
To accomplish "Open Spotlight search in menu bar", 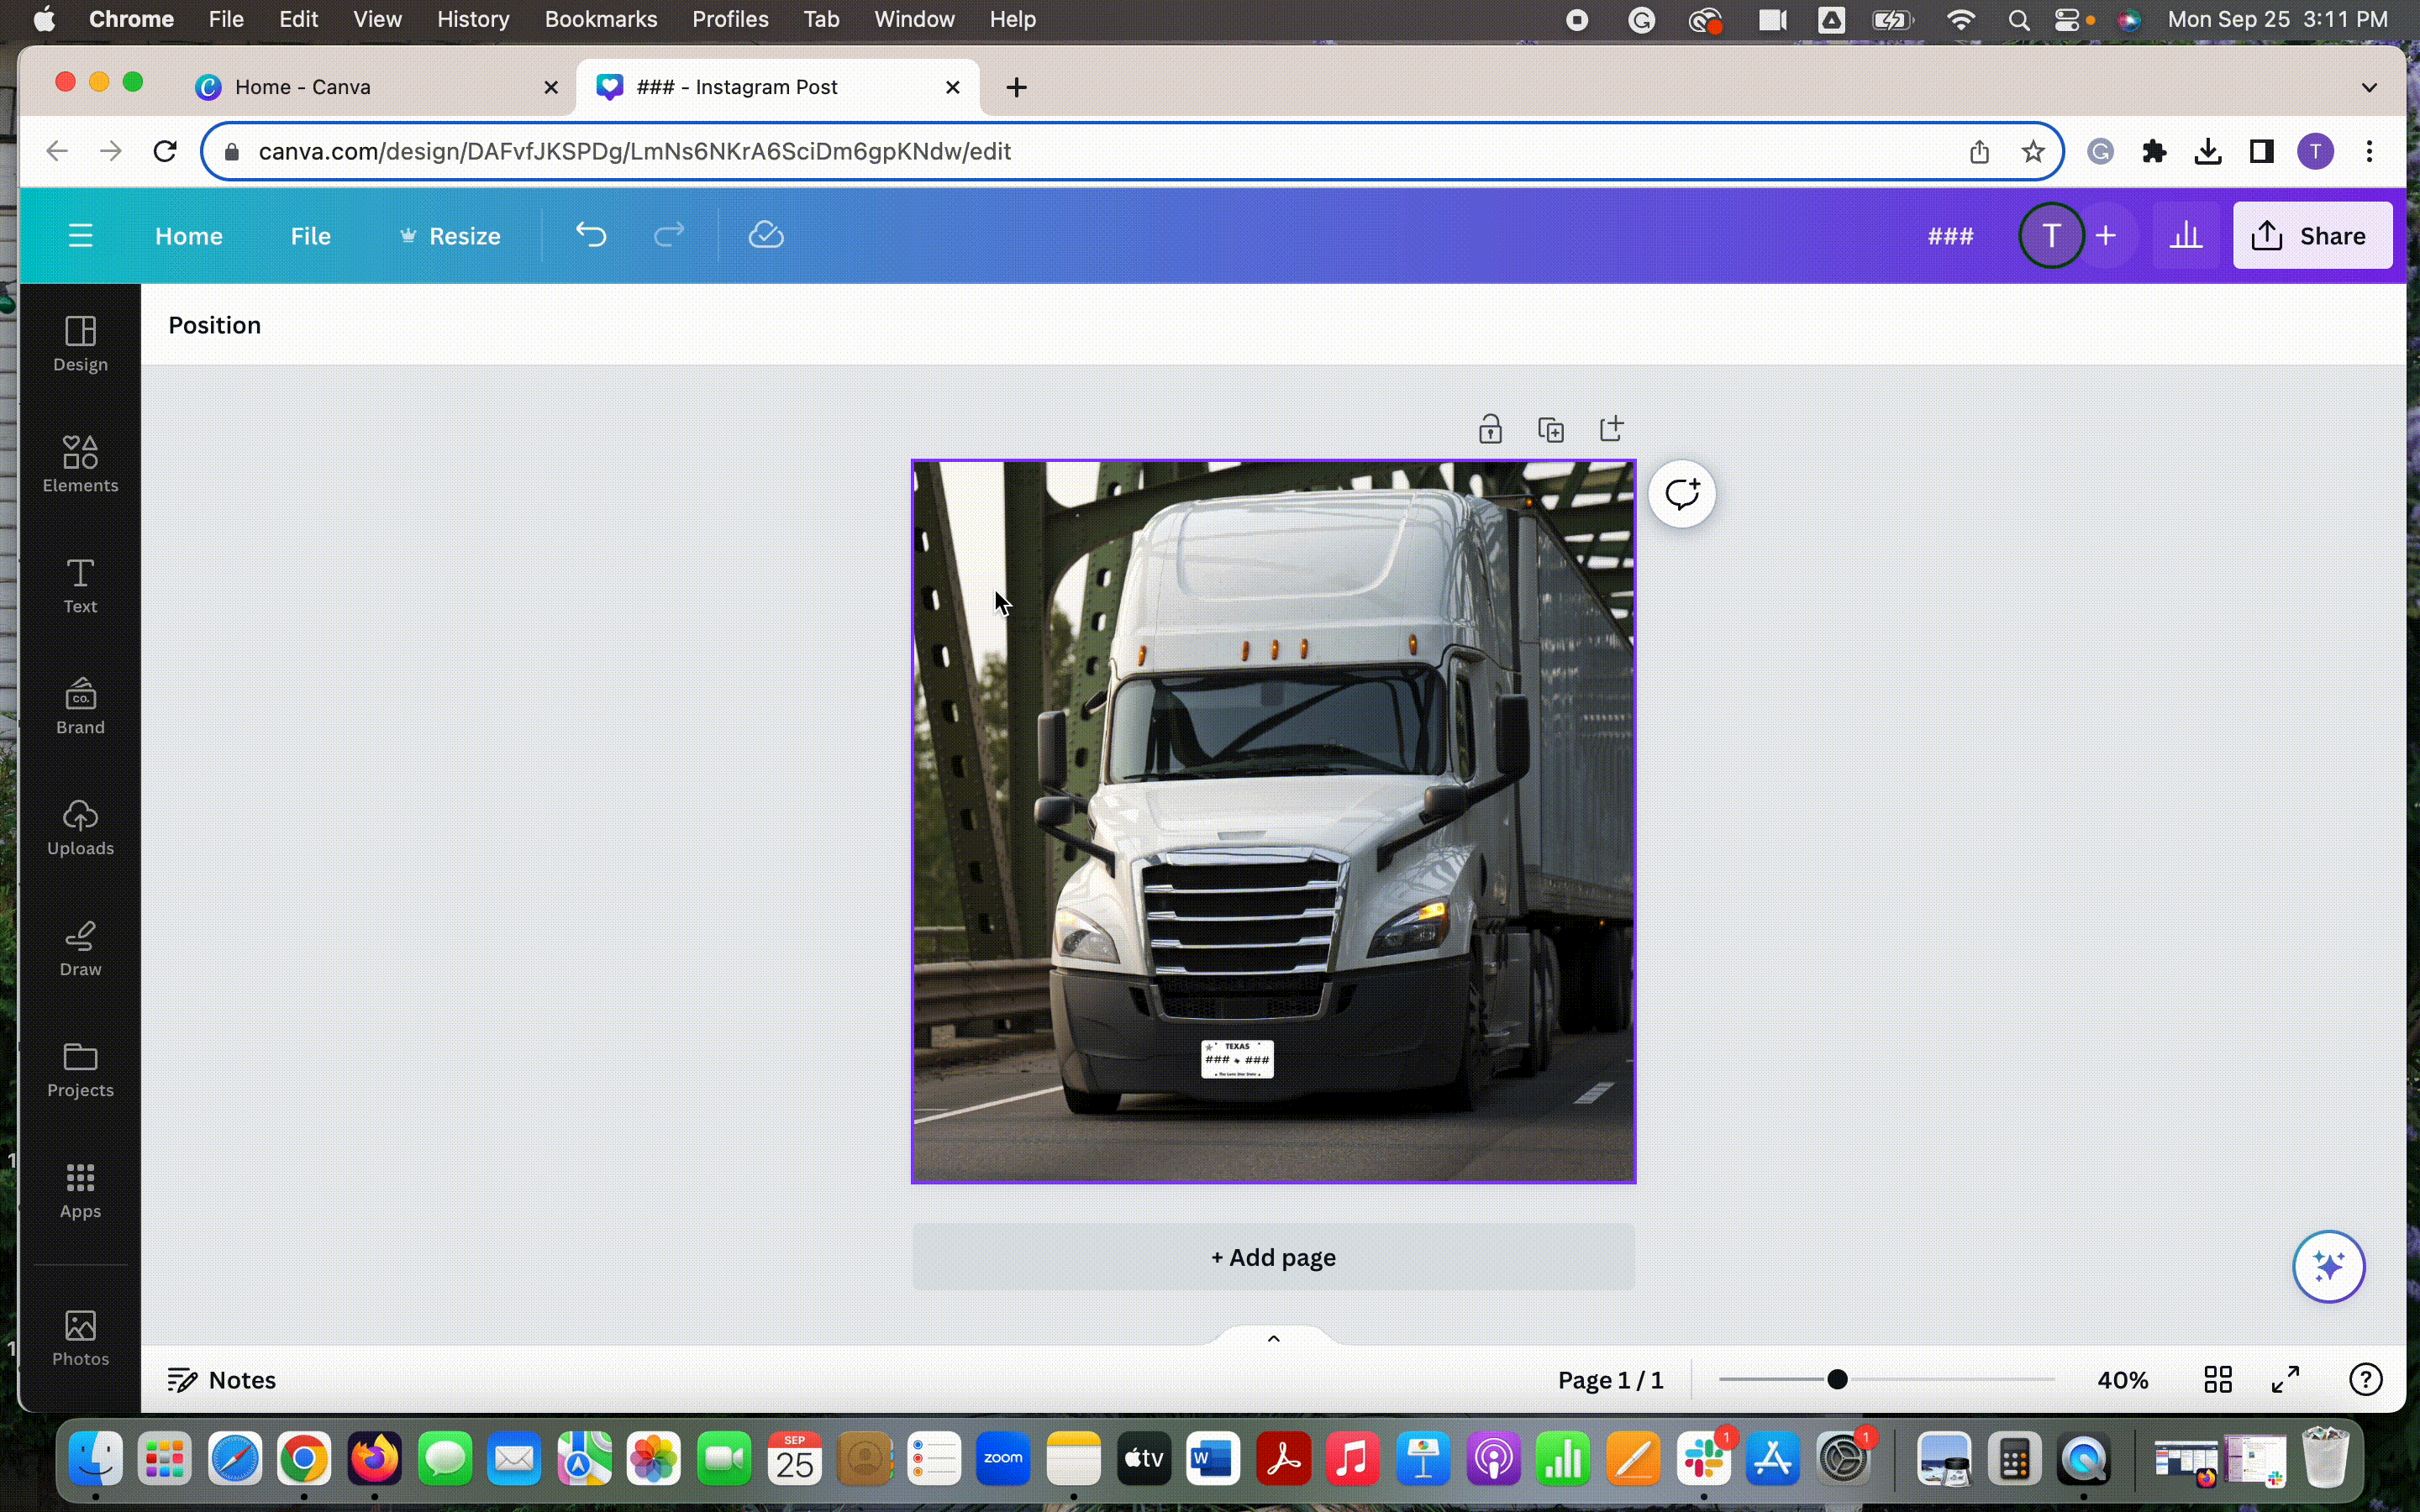I will pos(2018,19).
